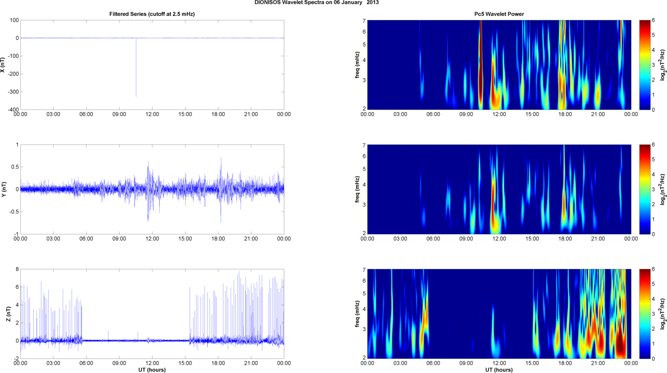This screenshot has width=667, height=373.
Task: Click the log2(nT²/Hz) label by the X-row colorbar
Action: [662, 65]
